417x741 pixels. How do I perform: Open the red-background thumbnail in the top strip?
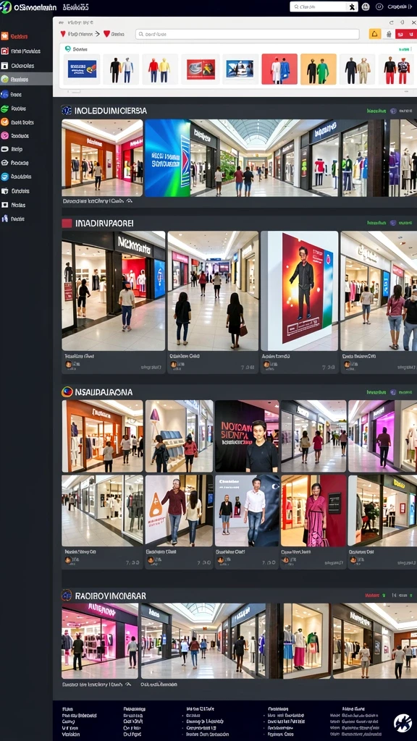[x=279, y=69]
